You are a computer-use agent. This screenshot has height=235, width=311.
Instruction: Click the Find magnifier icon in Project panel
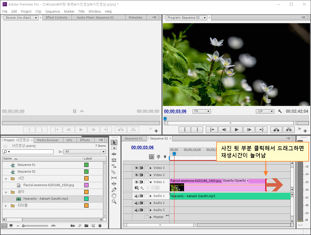coord(80,225)
